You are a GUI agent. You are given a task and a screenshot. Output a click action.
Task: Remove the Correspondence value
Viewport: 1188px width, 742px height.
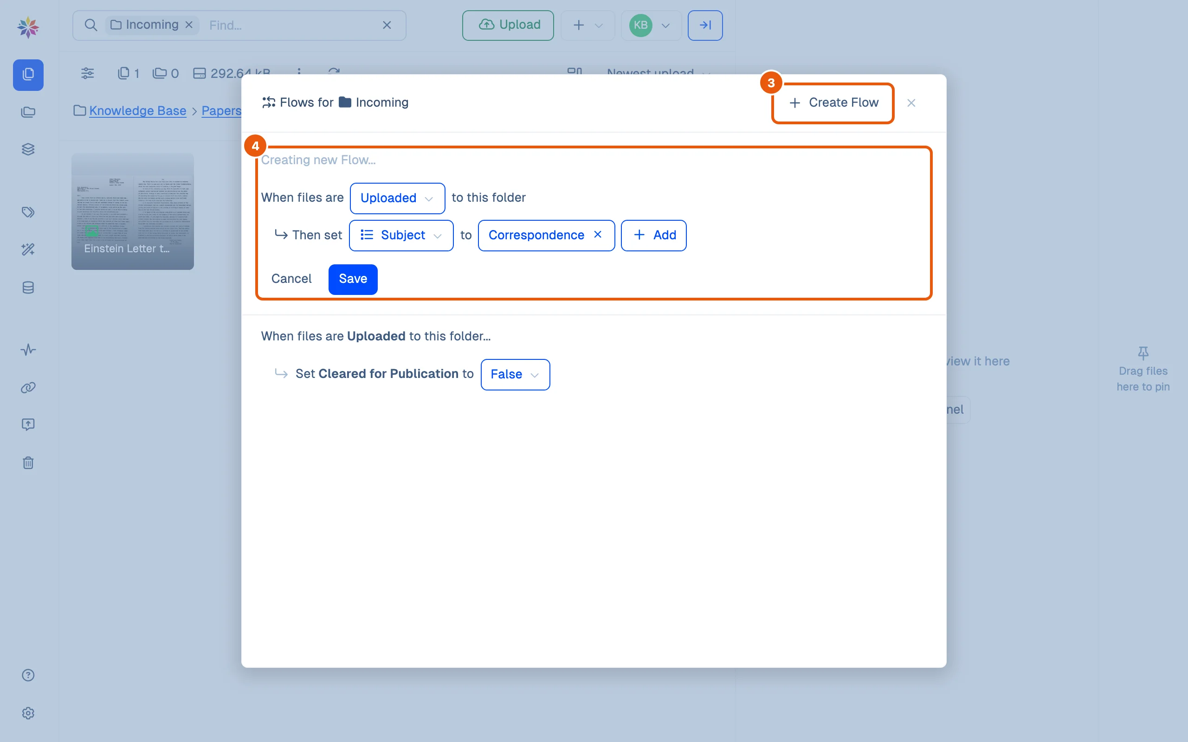tap(597, 235)
